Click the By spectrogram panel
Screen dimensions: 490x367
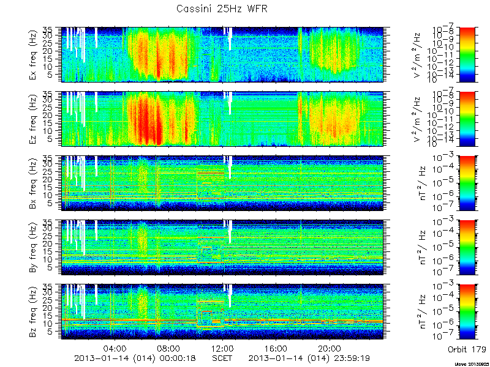point(222,248)
